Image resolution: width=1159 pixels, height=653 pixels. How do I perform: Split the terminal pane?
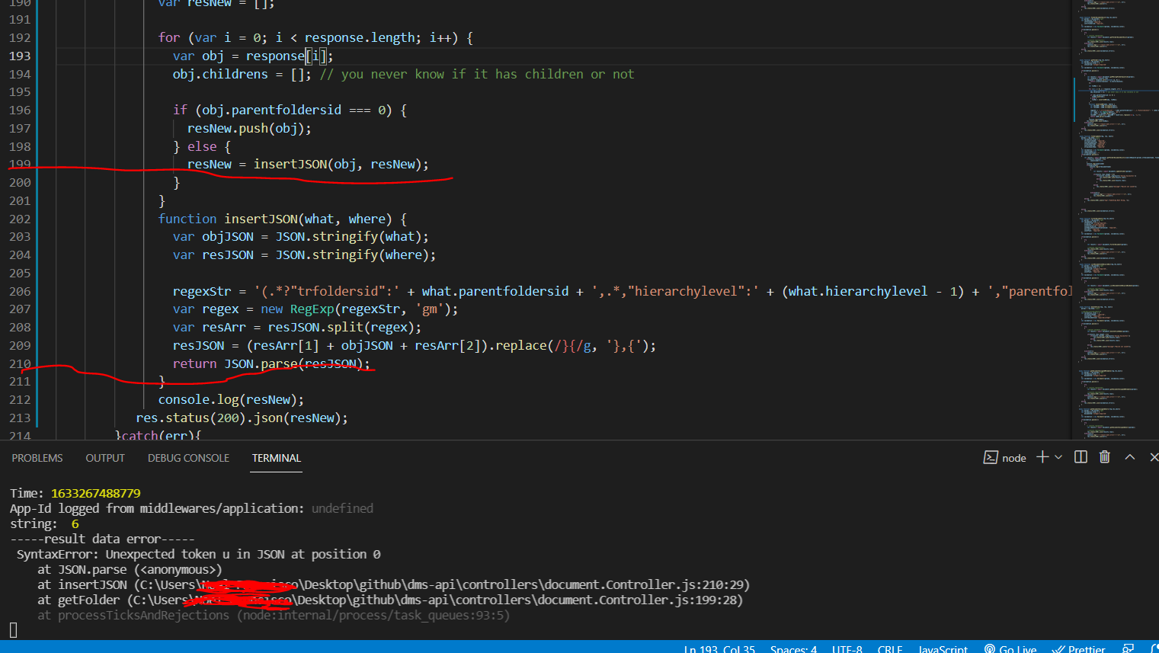pyautogui.click(x=1081, y=456)
